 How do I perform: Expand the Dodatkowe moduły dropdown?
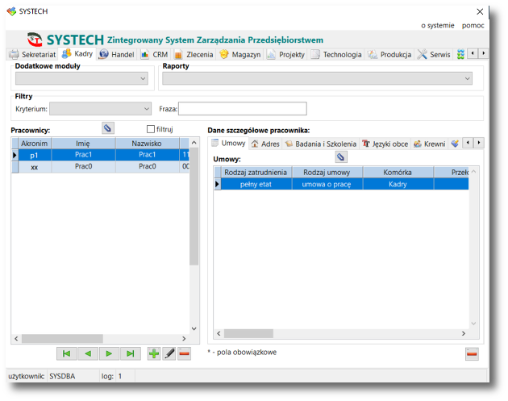(x=81, y=78)
